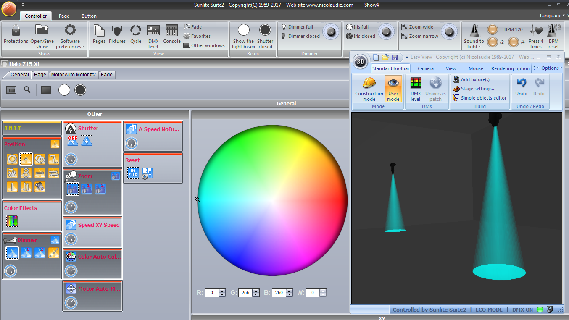This screenshot has width=569, height=320.
Task: Select Iris full
Action: [x=357, y=27]
